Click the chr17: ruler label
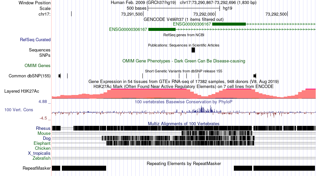Screen dimensions: 316x176 pyautogui.click(x=45, y=14)
